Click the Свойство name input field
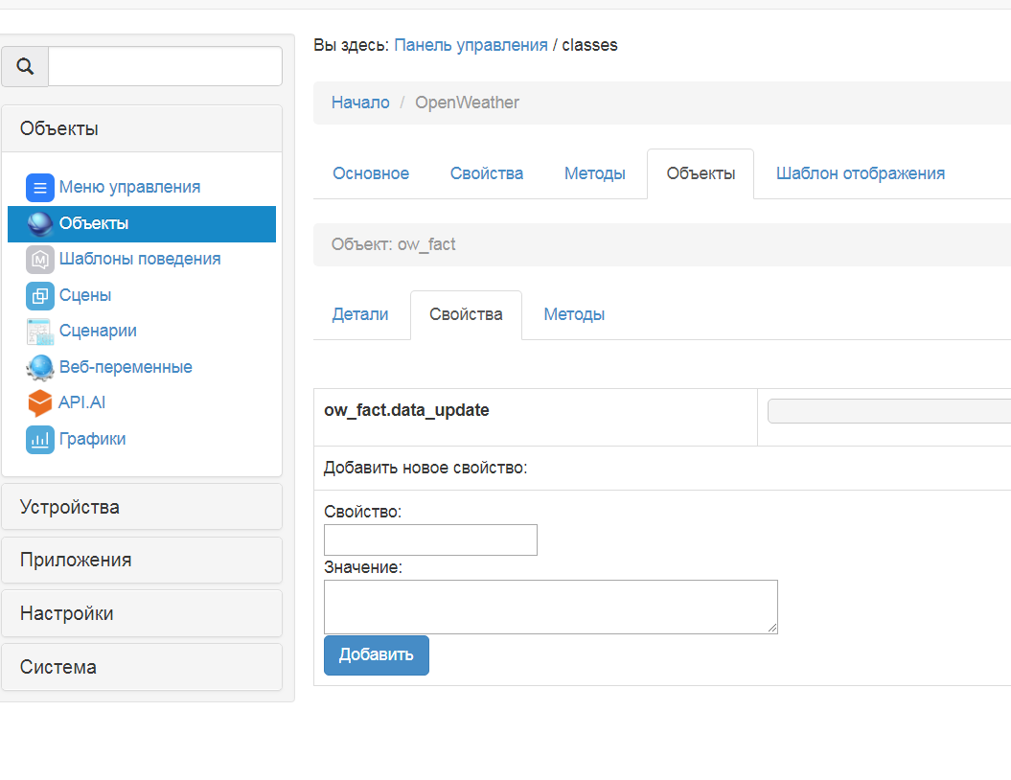Screen dimensions: 1011x780 point(430,539)
